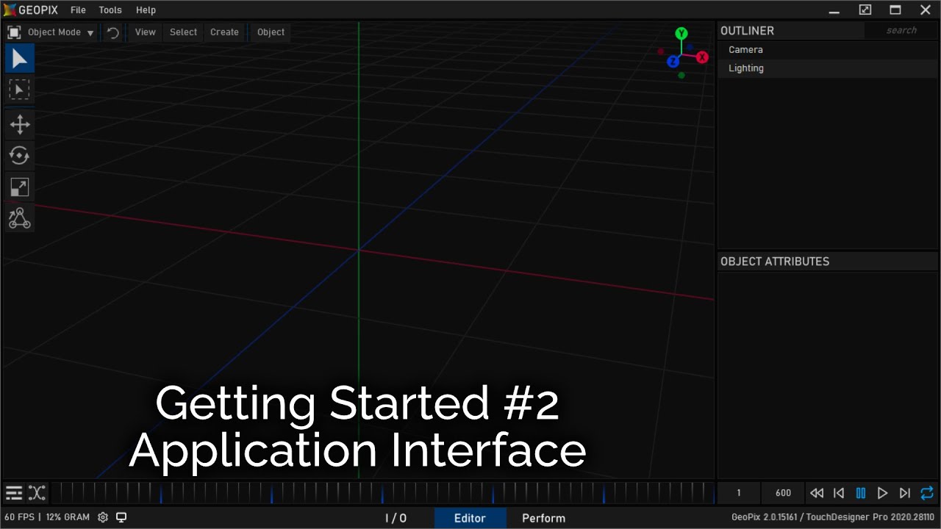941x529 pixels.
Task: Choose the Move translate tool
Action: [x=19, y=124]
